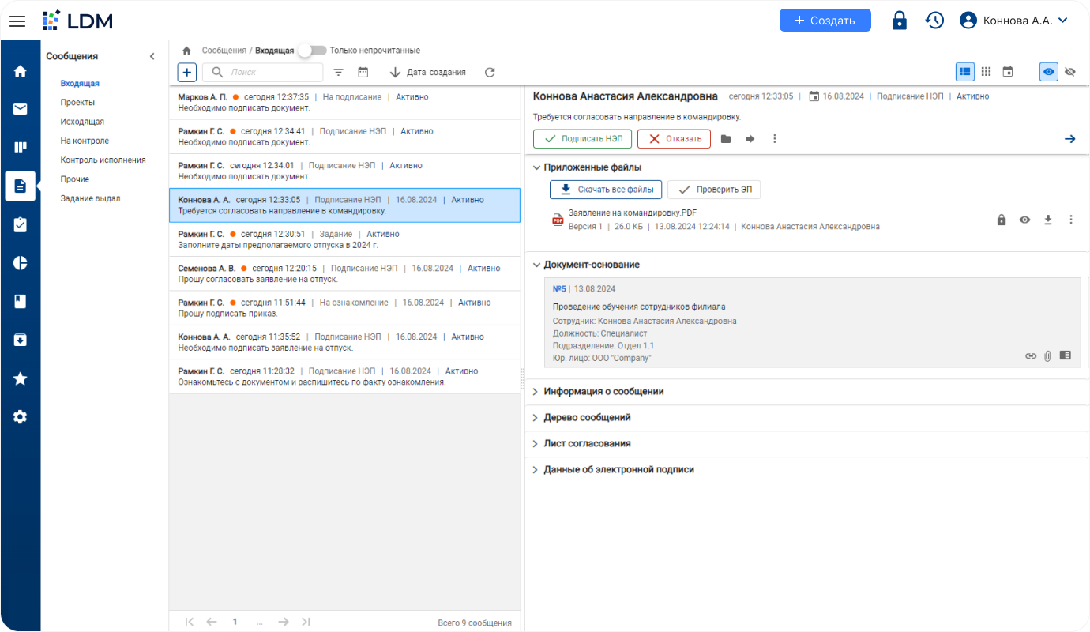Open the tasks clipboard sidebar icon

point(21,225)
